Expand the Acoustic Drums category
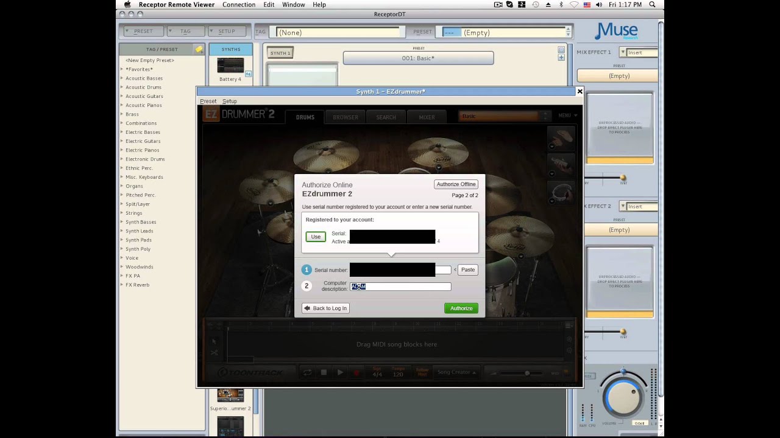The height and width of the screenshot is (438, 780). pyautogui.click(x=122, y=87)
